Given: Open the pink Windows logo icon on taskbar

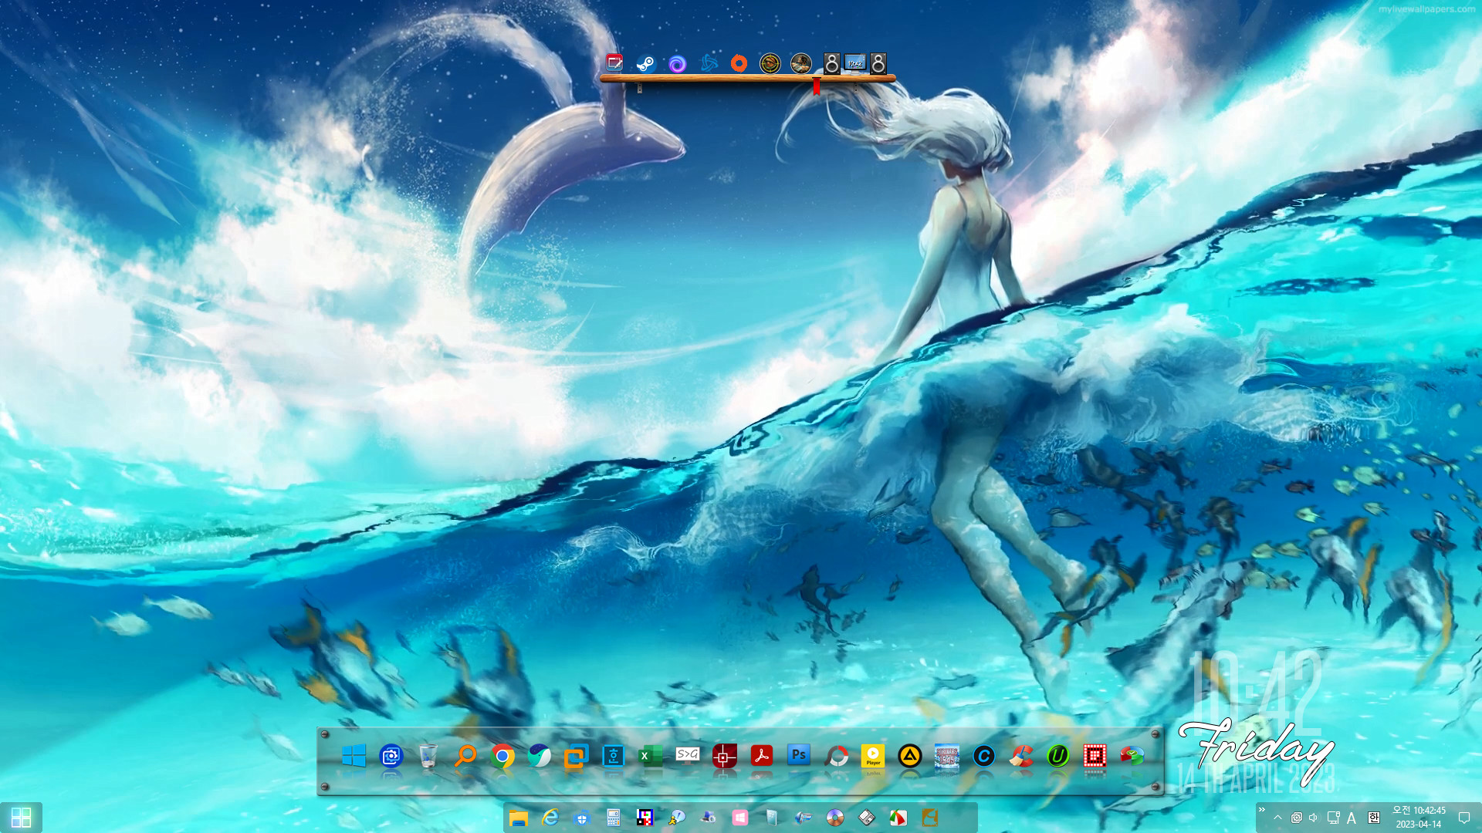Looking at the screenshot, I should click(x=739, y=818).
